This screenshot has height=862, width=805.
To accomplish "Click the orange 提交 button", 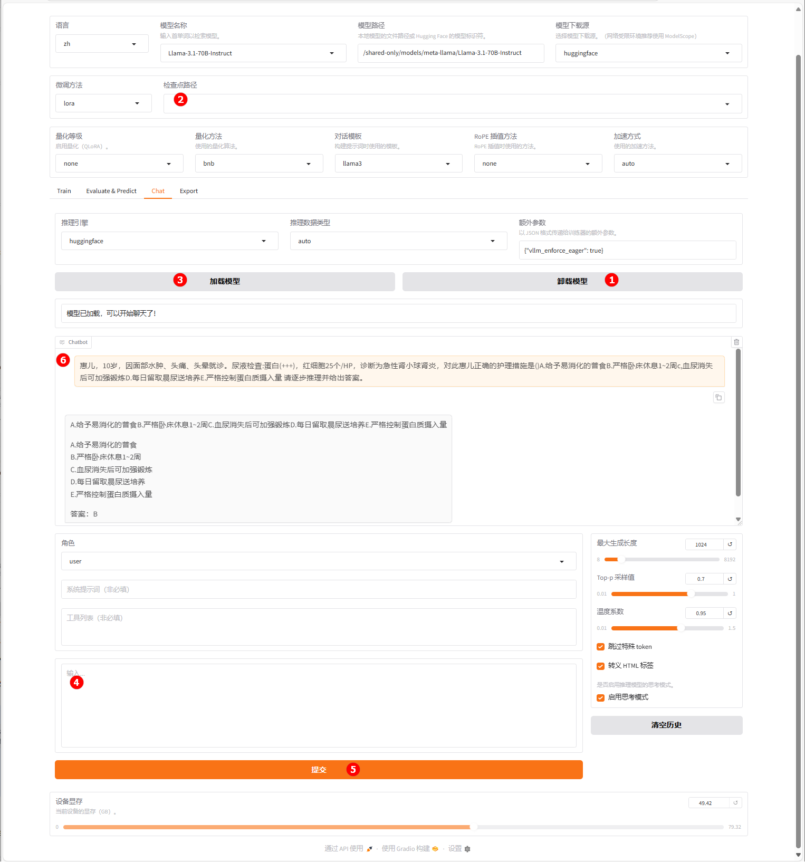I will (x=319, y=770).
